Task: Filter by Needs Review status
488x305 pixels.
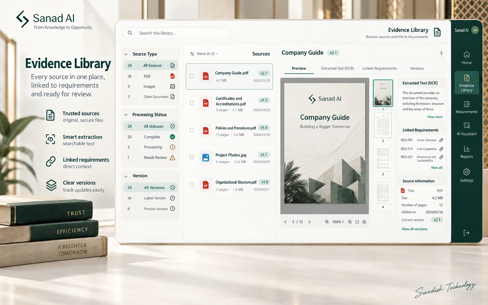Action: click(151, 157)
